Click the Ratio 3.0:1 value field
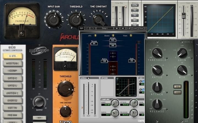This screenshot has height=123, width=198. [x=106, y=115]
